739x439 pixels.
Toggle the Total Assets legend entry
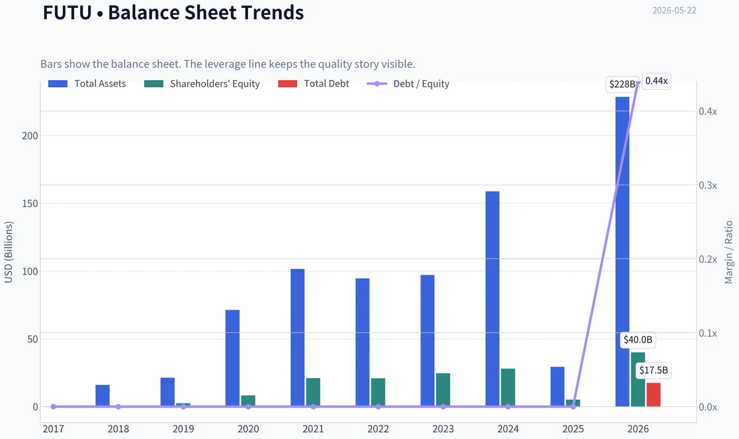pos(87,84)
